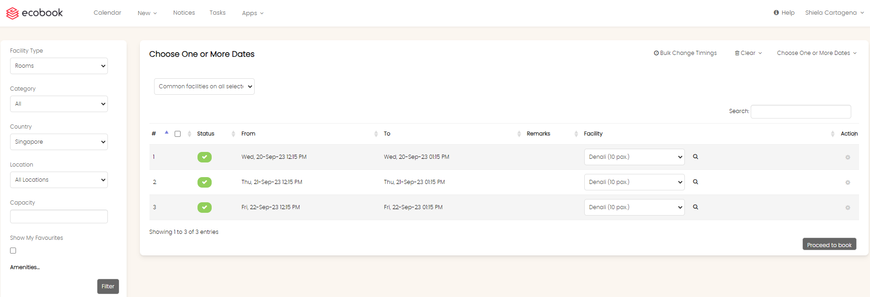Expand Amenities... link
Viewport: 870px width, 297px height.
click(x=25, y=267)
